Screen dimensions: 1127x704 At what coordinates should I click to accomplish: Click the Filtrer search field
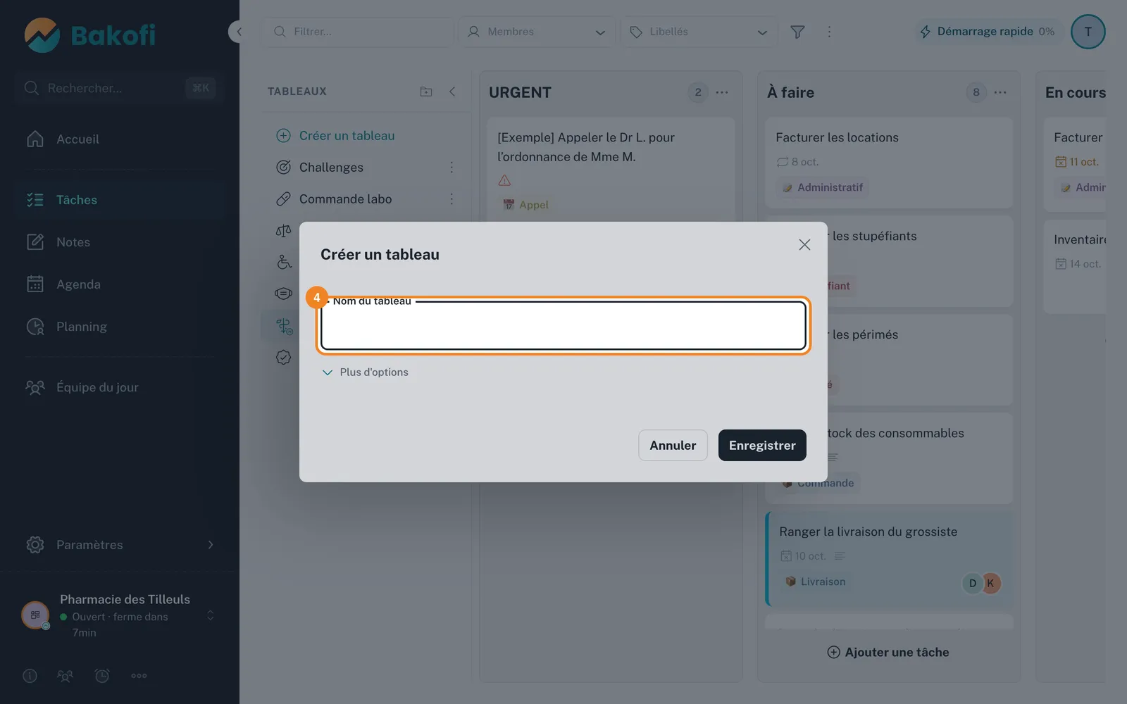point(358,32)
